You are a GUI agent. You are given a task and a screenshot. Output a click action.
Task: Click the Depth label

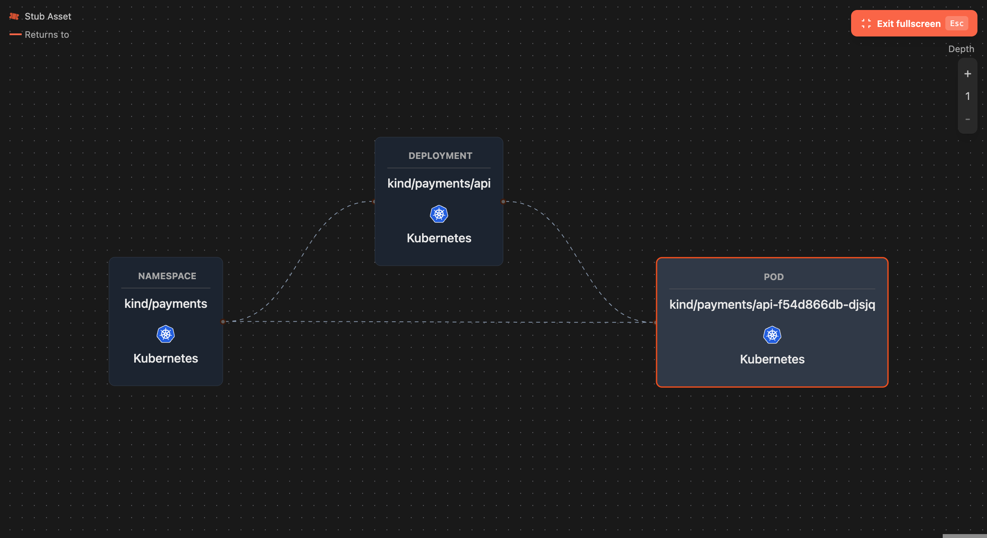(x=961, y=49)
